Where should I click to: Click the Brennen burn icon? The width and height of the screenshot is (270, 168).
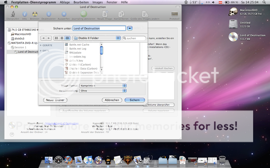(34, 14)
